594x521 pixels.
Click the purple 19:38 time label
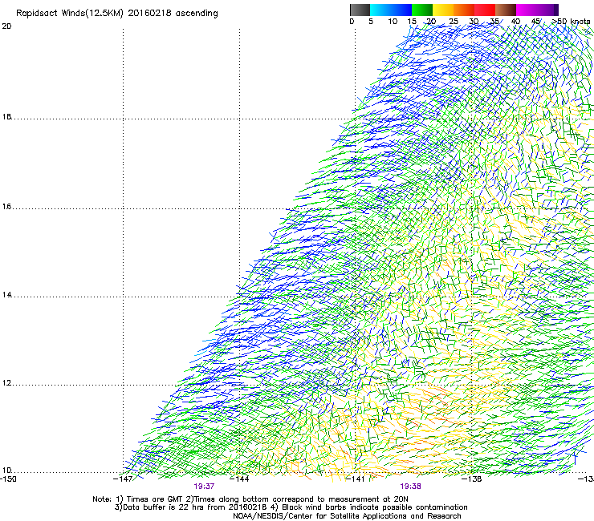pyautogui.click(x=411, y=487)
